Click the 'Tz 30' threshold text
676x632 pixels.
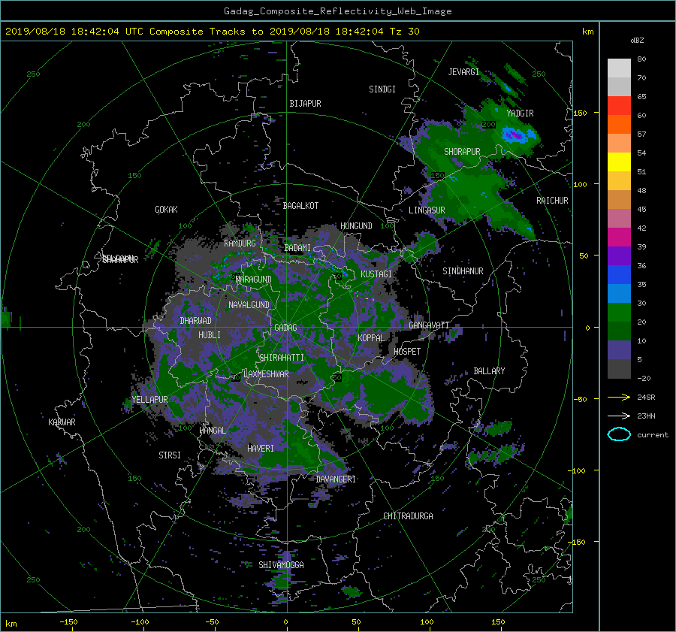point(404,32)
